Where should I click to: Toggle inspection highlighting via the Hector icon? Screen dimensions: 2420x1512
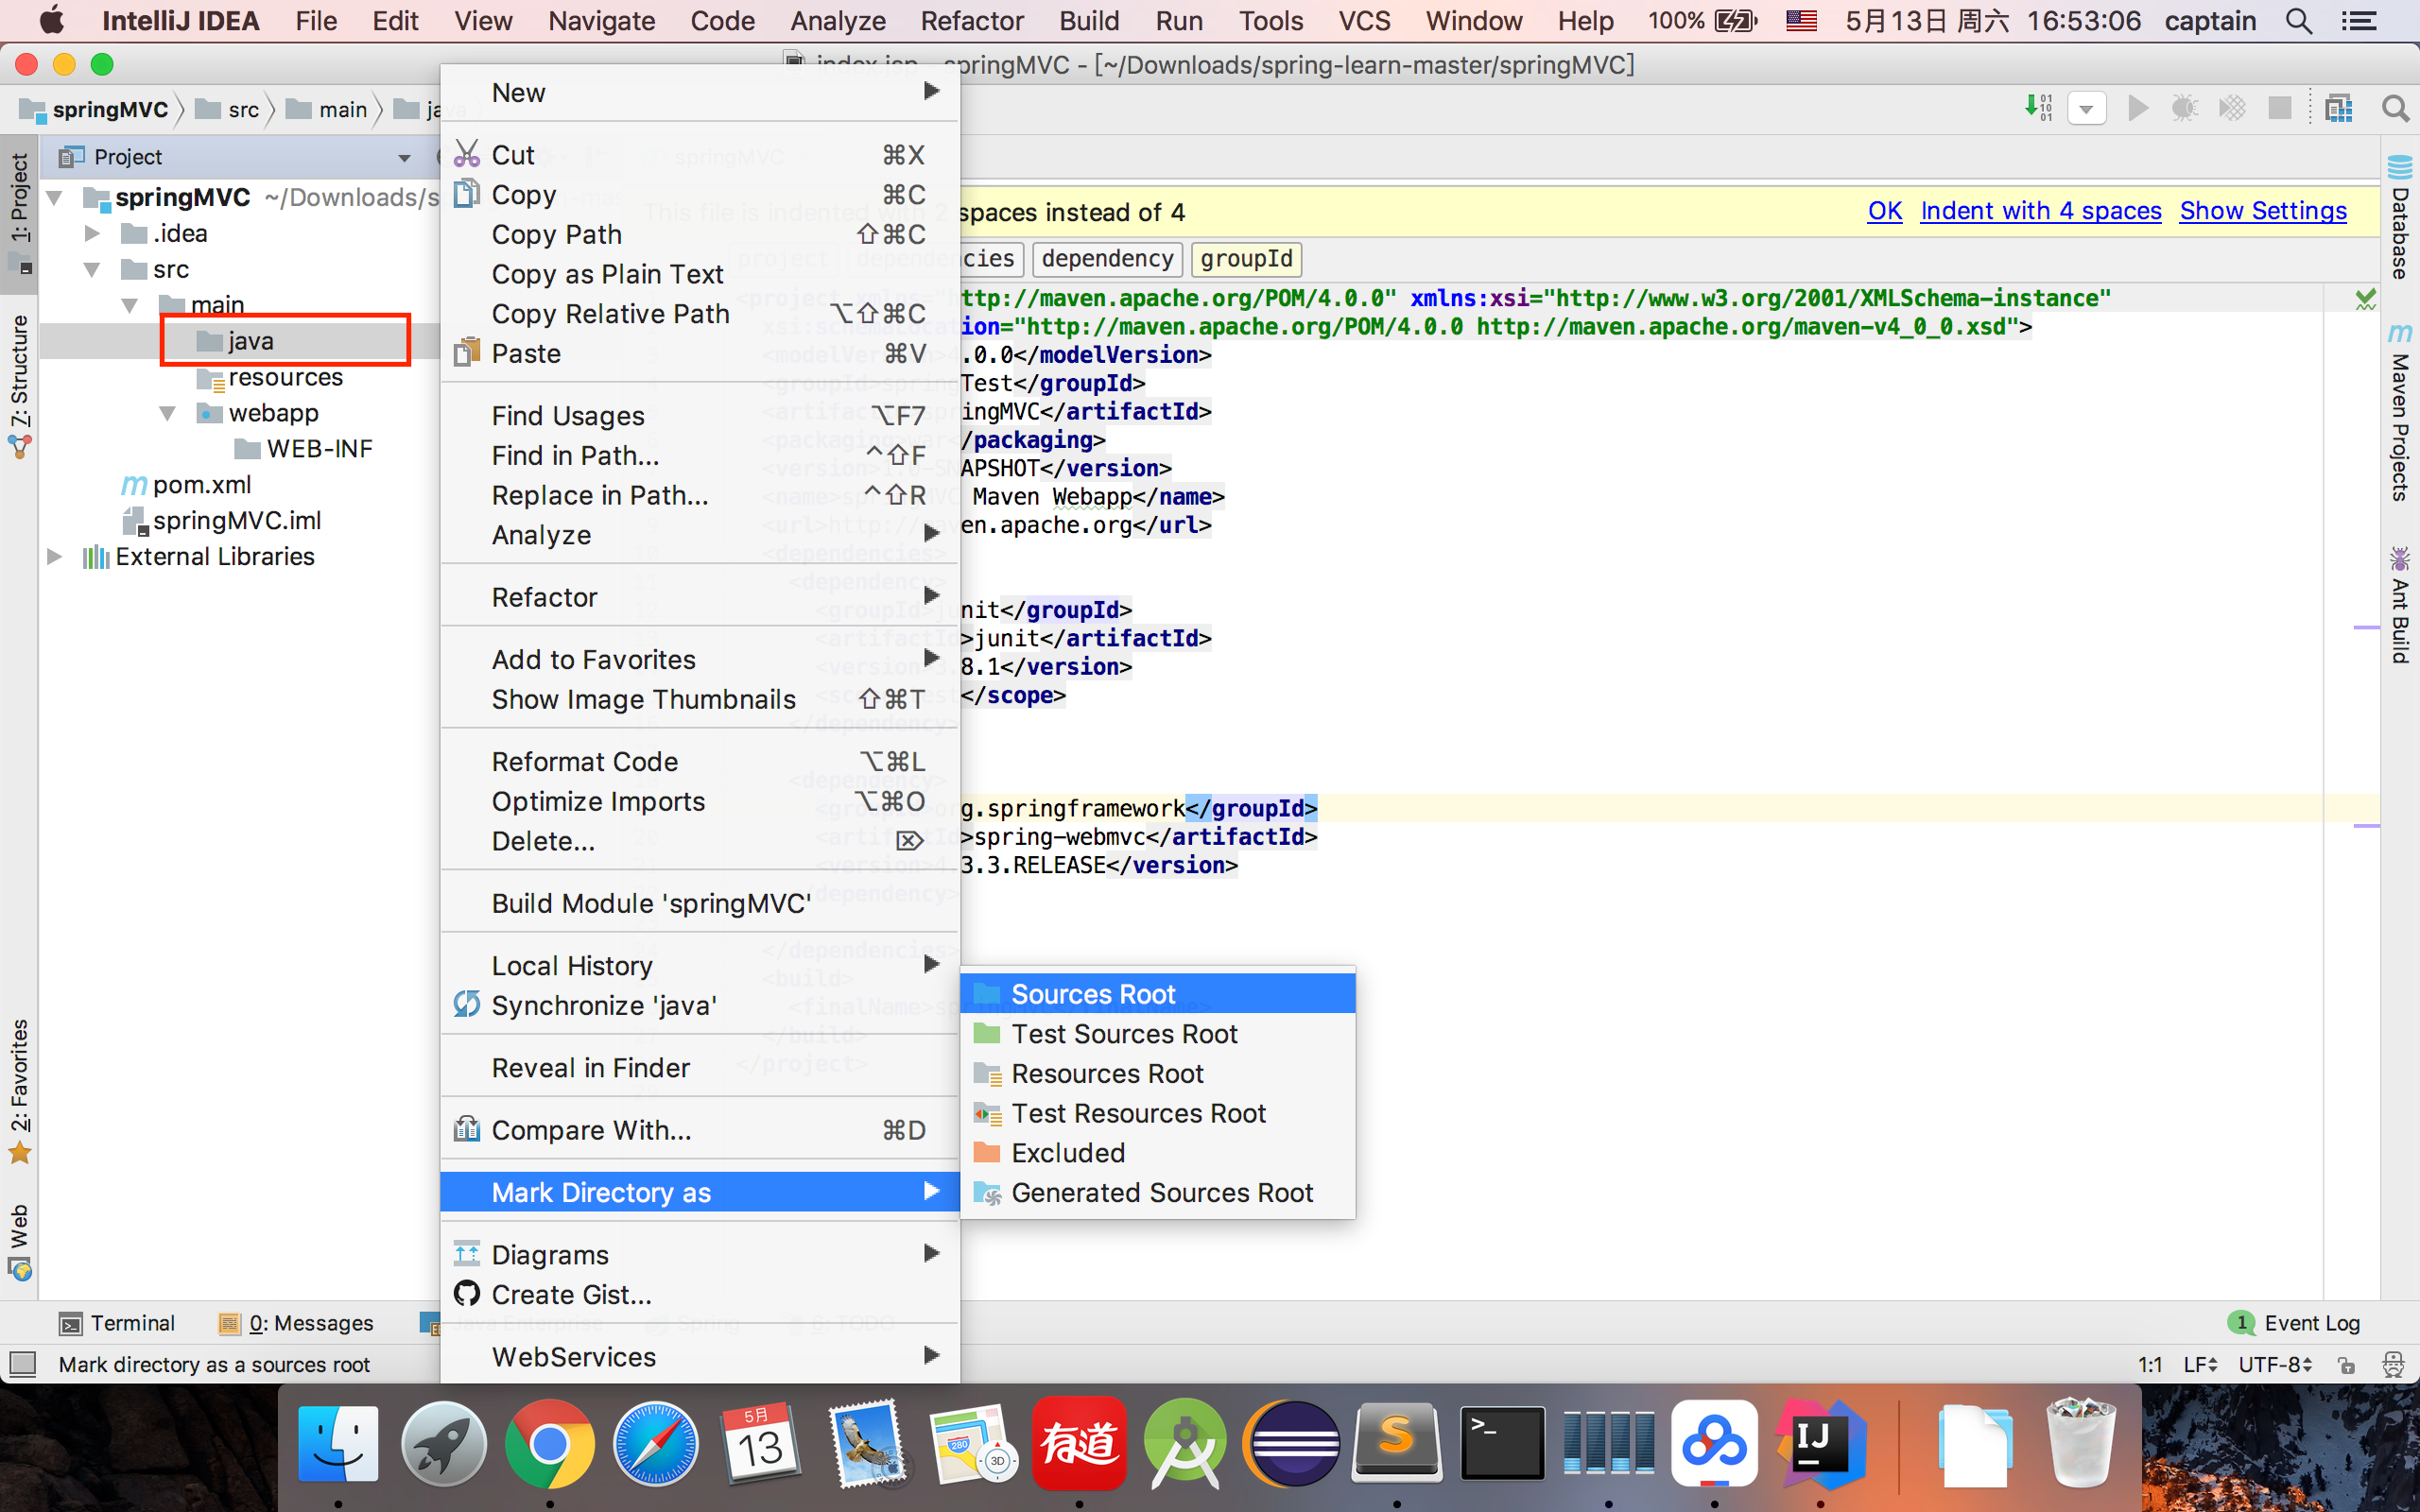(x=2392, y=1363)
